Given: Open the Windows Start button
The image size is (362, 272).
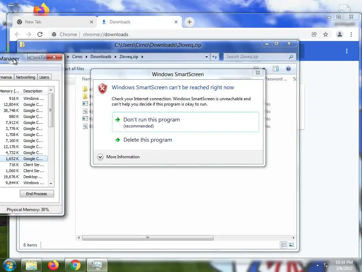Looking at the screenshot, I should (x=9, y=265).
